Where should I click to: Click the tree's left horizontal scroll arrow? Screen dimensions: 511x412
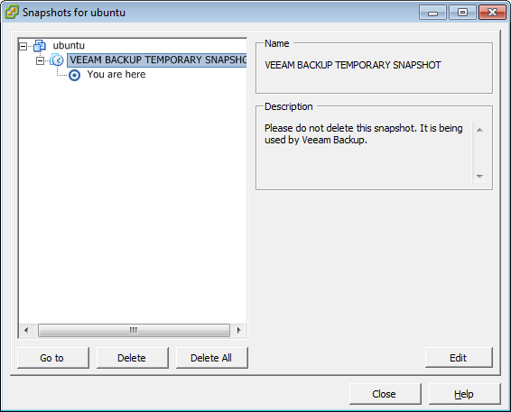[x=26, y=330]
